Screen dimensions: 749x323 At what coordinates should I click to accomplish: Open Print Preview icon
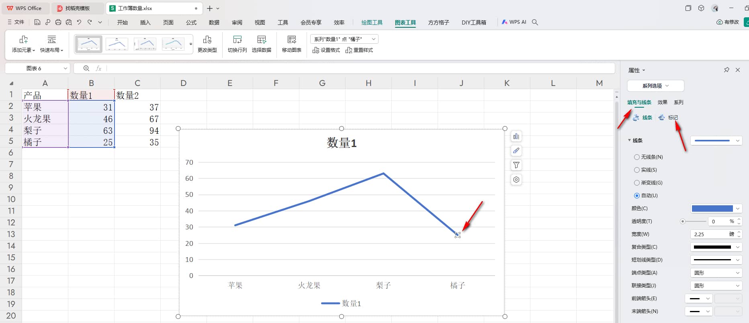click(x=69, y=22)
